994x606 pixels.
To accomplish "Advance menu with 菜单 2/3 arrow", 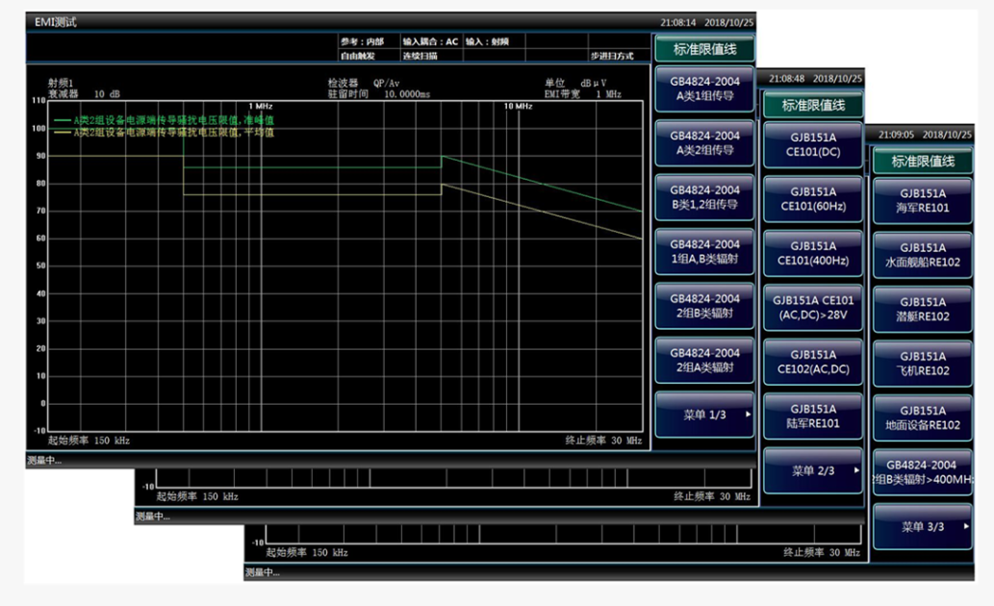I will click(x=813, y=470).
